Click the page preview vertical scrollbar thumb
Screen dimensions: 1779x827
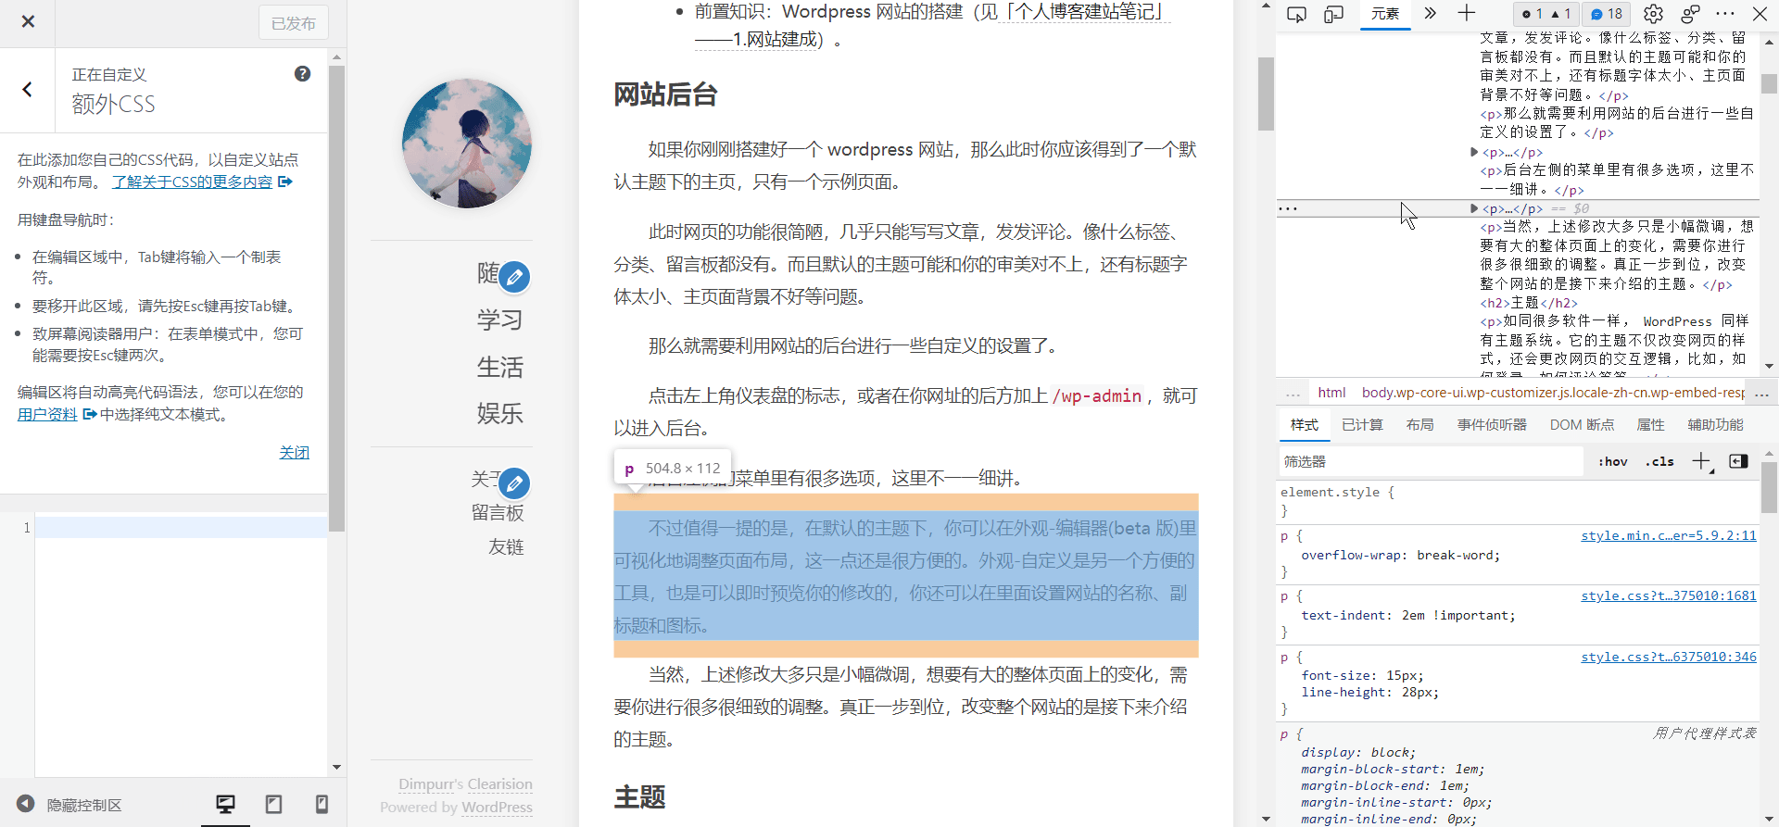coord(1266,93)
